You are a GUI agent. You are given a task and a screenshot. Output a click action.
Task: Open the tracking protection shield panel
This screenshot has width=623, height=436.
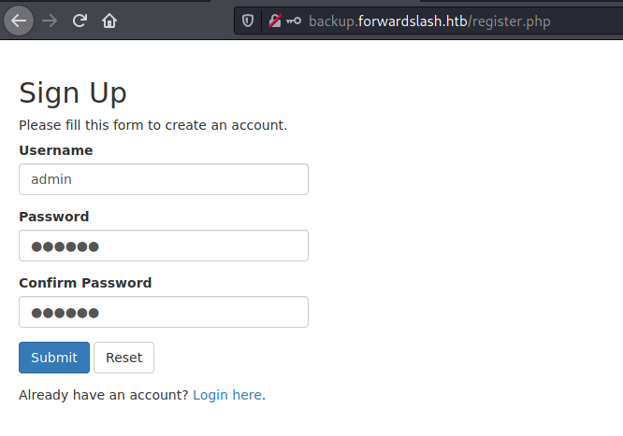pos(248,21)
